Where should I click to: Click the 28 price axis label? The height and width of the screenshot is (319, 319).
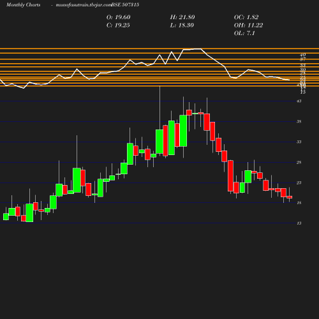299,163
